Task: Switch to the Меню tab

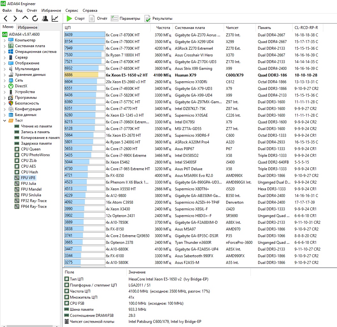Action: [x=8, y=27]
